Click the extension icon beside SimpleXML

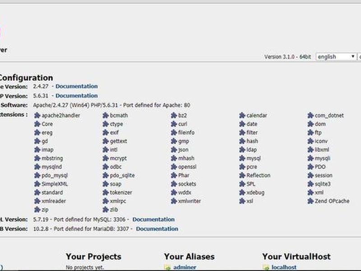tap(37, 184)
